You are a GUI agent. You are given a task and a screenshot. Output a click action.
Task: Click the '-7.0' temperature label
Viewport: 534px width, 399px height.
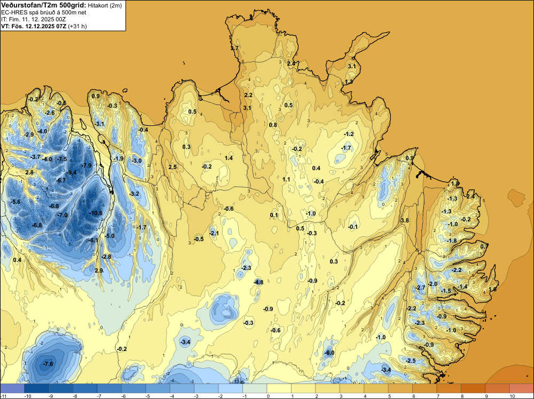[x=62, y=216]
